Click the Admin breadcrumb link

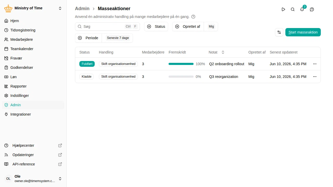coord(82,9)
